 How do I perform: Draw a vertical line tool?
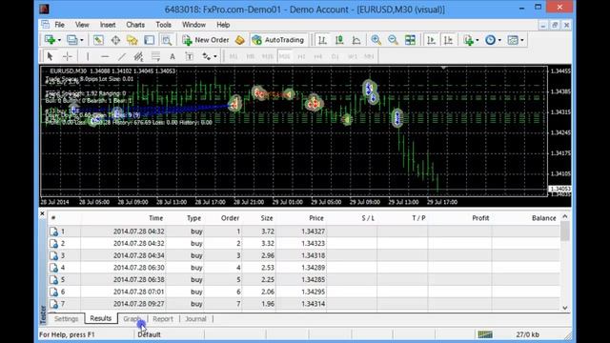pos(88,56)
